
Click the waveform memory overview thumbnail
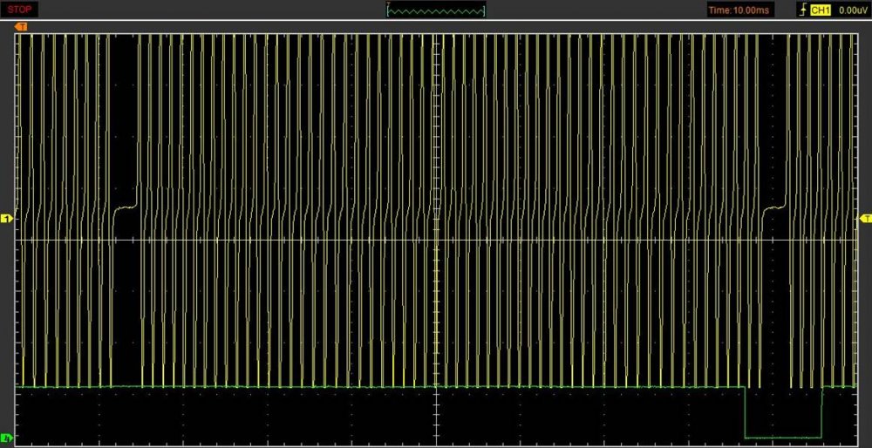(436, 10)
